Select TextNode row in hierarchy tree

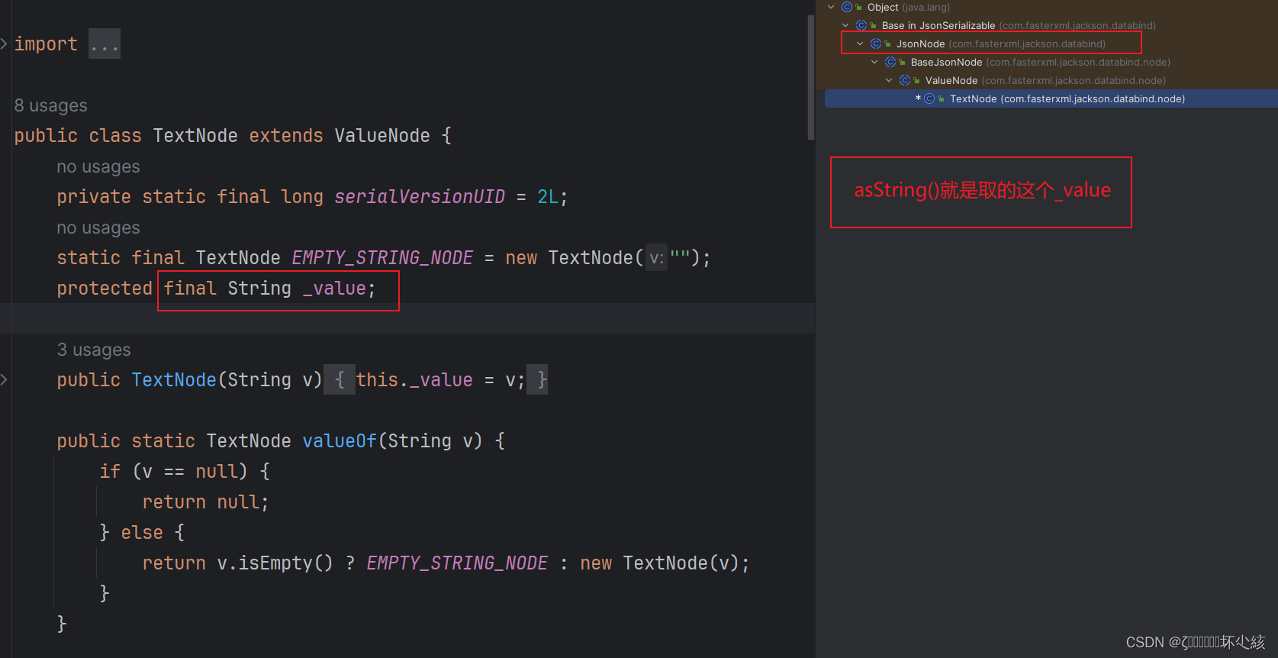tap(1051, 98)
